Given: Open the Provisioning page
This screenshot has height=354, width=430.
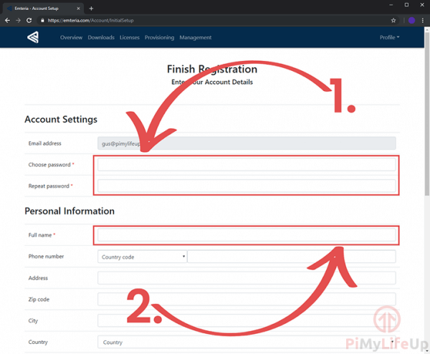Looking at the screenshot, I should [x=159, y=37].
